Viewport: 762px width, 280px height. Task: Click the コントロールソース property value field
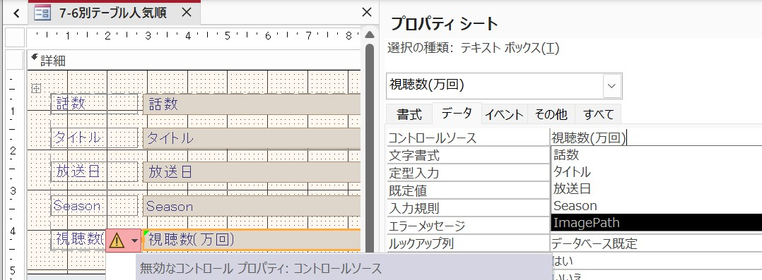[656, 138]
